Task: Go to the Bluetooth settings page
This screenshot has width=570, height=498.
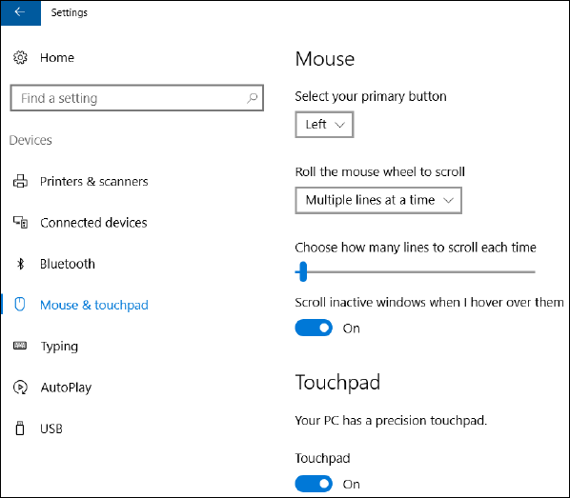Action: coord(68,264)
